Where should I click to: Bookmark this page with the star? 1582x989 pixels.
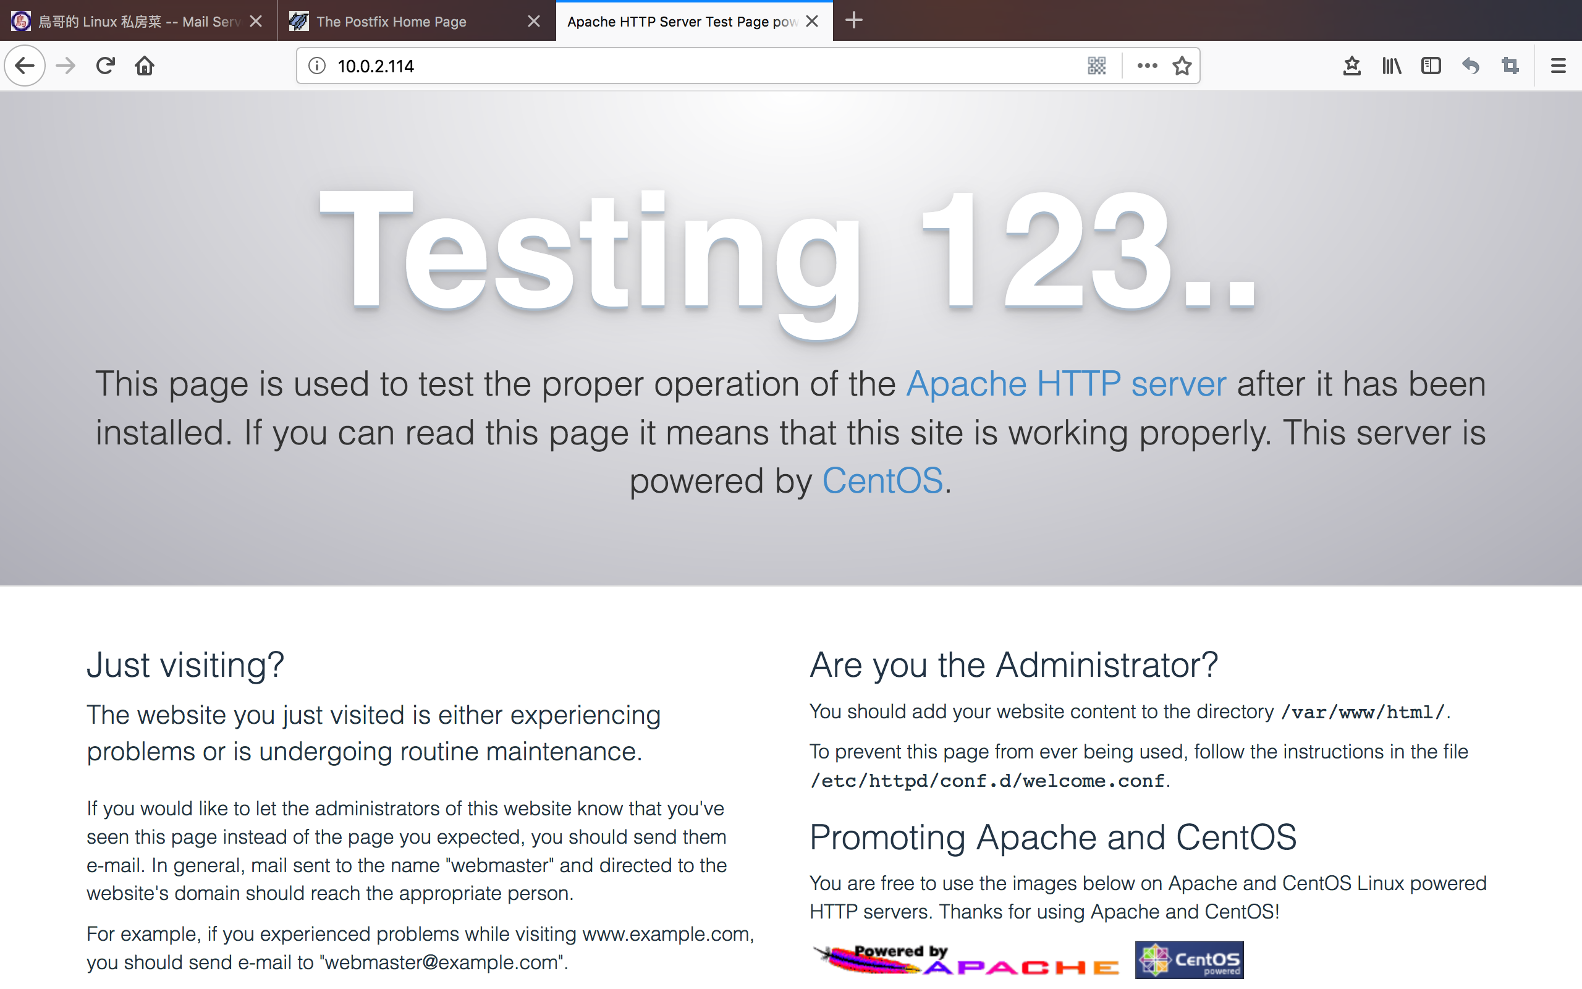click(x=1182, y=66)
